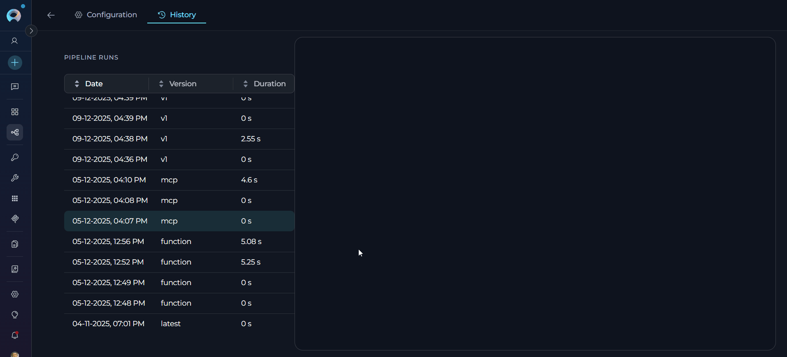This screenshot has width=787, height=357.
Task: Click the user profile icon in sidebar
Action: [x=14, y=41]
